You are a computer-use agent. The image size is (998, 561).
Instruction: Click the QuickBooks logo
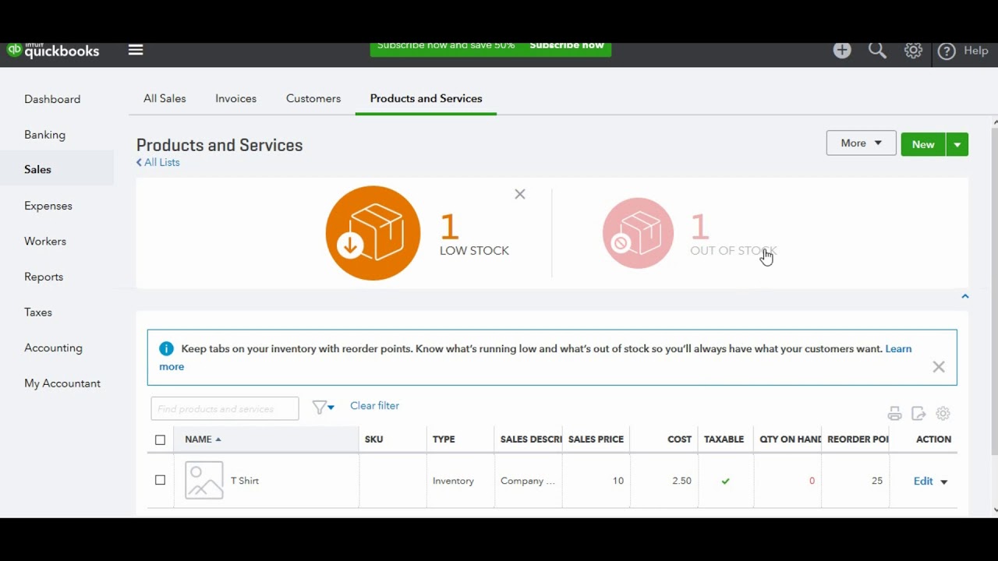click(53, 51)
